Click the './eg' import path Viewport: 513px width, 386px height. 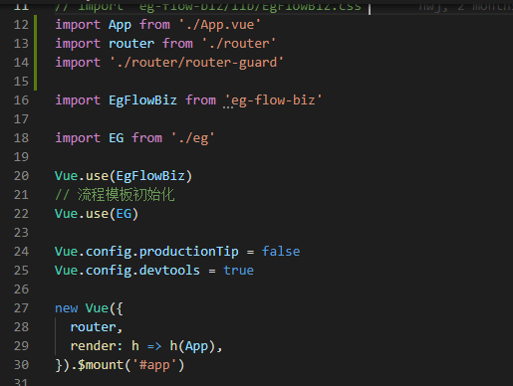coord(193,138)
